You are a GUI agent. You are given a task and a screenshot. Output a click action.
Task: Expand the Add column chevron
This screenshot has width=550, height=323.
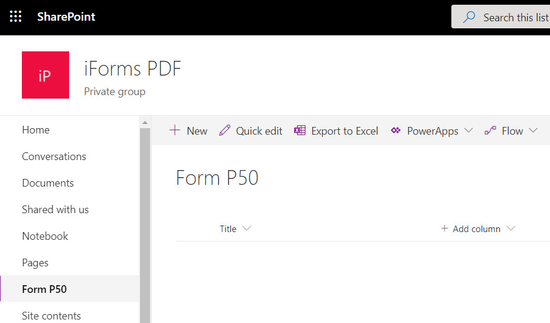tap(511, 229)
